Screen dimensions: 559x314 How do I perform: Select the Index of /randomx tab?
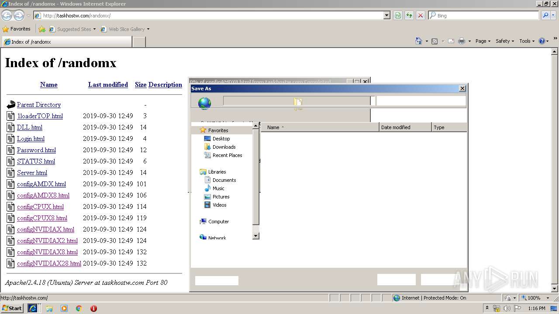[x=66, y=42]
